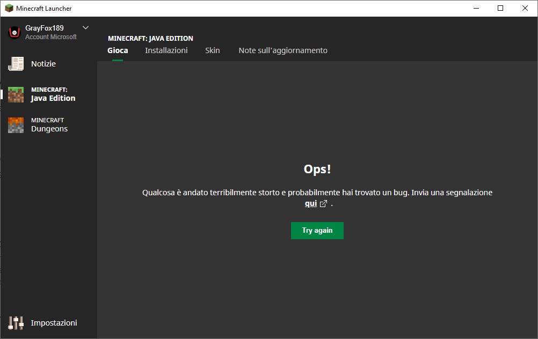The image size is (538, 339).
Task: Open Note sull'aggiornamento tab
Action: pos(283,50)
